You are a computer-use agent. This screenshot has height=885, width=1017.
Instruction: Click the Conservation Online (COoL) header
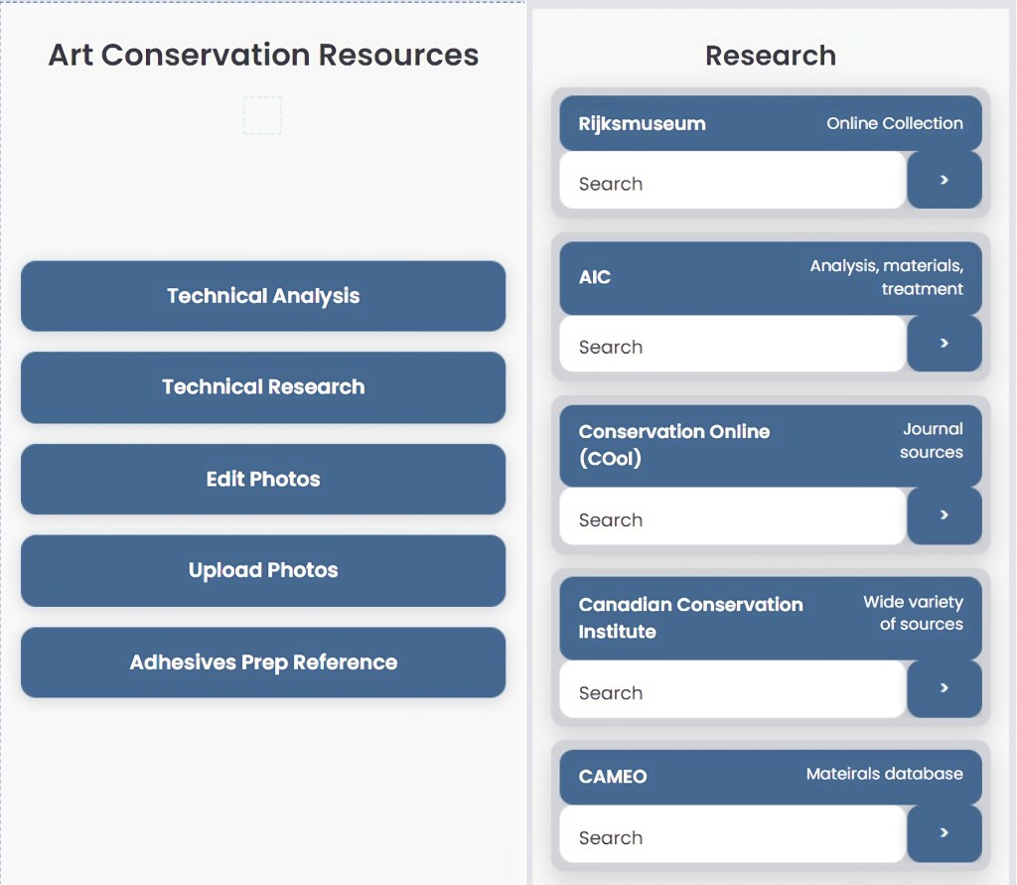pos(770,444)
